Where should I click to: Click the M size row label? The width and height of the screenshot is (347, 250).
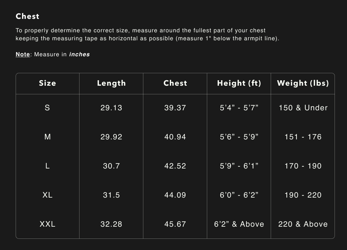47,137
